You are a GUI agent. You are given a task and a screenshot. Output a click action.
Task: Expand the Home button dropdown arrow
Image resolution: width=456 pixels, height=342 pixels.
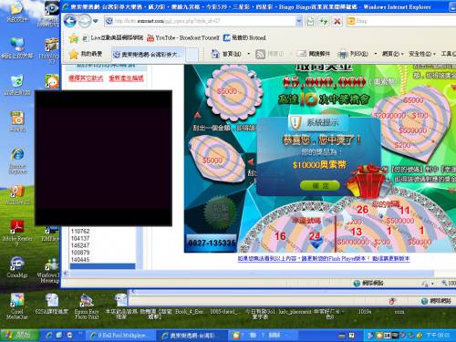(x=249, y=54)
